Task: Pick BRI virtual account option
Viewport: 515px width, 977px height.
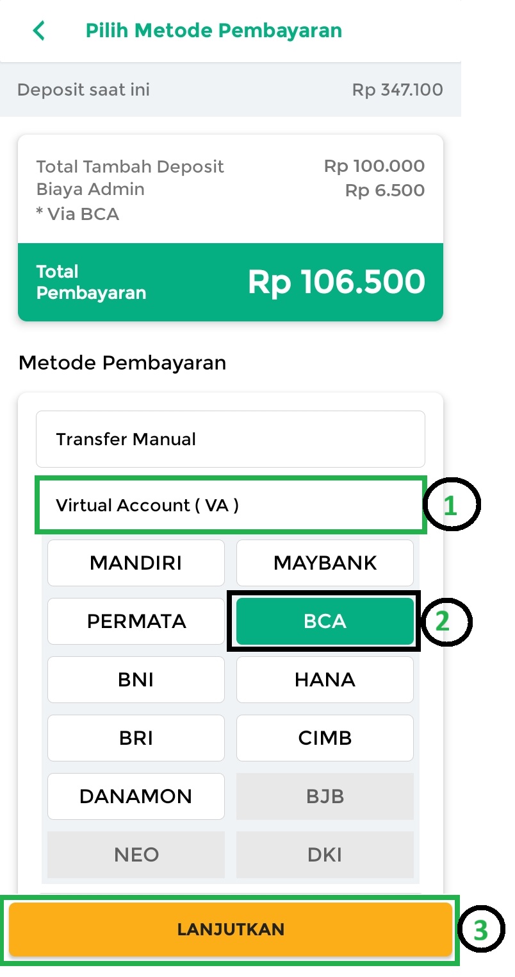Action: [136, 738]
